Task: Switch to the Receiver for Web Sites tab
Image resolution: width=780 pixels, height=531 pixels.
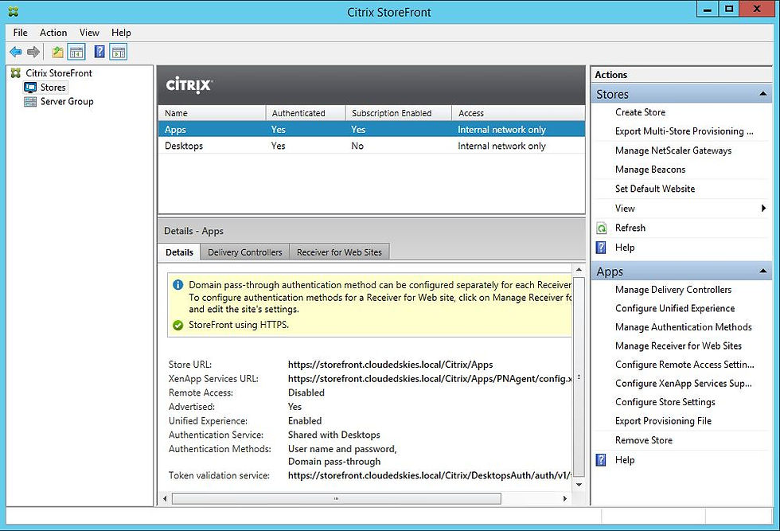Action: [339, 252]
